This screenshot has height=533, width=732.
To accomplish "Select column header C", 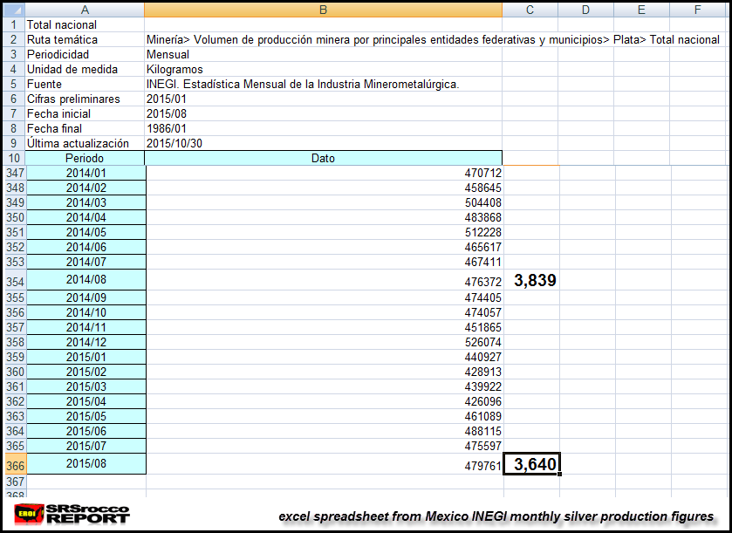I will (x=529, y=10).
